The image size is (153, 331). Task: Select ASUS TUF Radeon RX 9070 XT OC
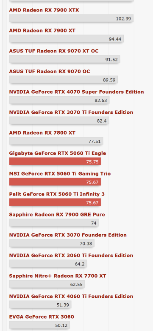pos(54,51)
